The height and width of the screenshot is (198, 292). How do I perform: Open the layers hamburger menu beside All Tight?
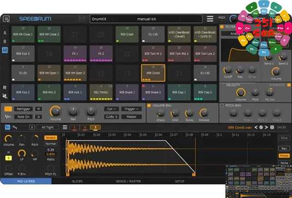point(65,127)
